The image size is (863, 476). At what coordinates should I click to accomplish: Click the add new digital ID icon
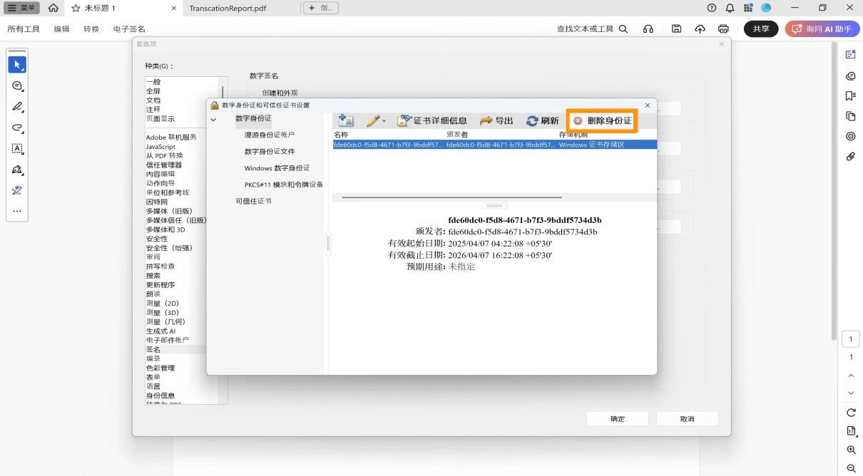click(x=345, y=120)
